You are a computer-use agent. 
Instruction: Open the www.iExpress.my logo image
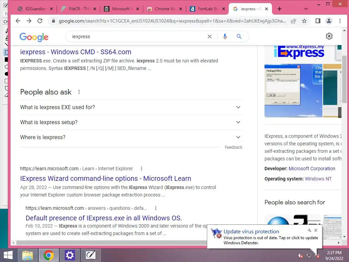coord(299,53)
